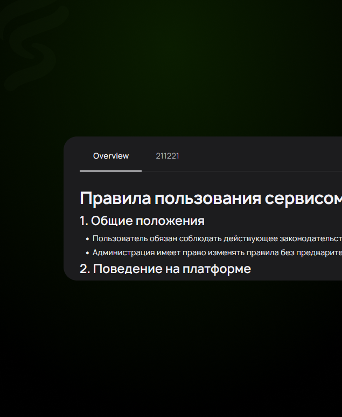Select the 1. Общие положения heading
The image size is (342, 417).
(x=142, y=221)
